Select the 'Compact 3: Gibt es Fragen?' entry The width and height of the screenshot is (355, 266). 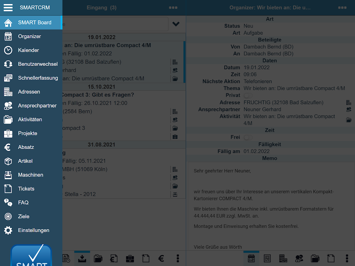[124, 116]
